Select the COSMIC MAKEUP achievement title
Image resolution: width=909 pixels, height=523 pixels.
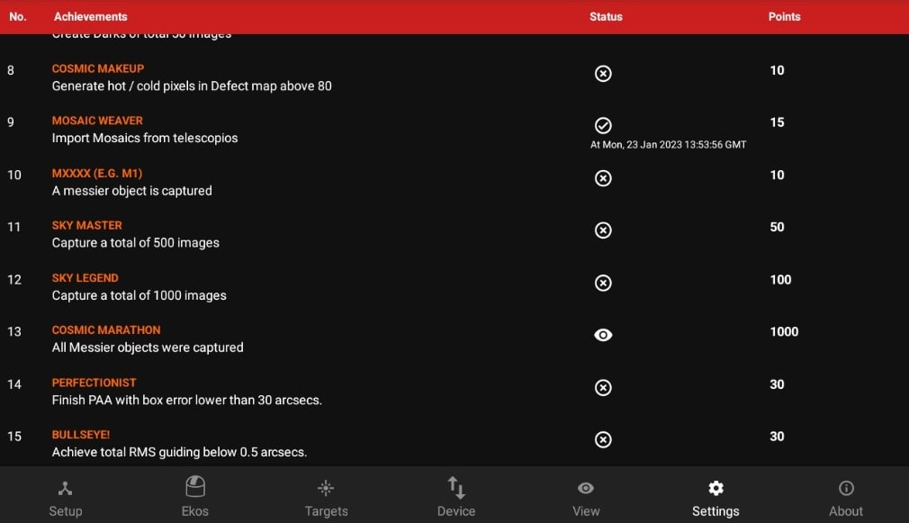[98, 68]
